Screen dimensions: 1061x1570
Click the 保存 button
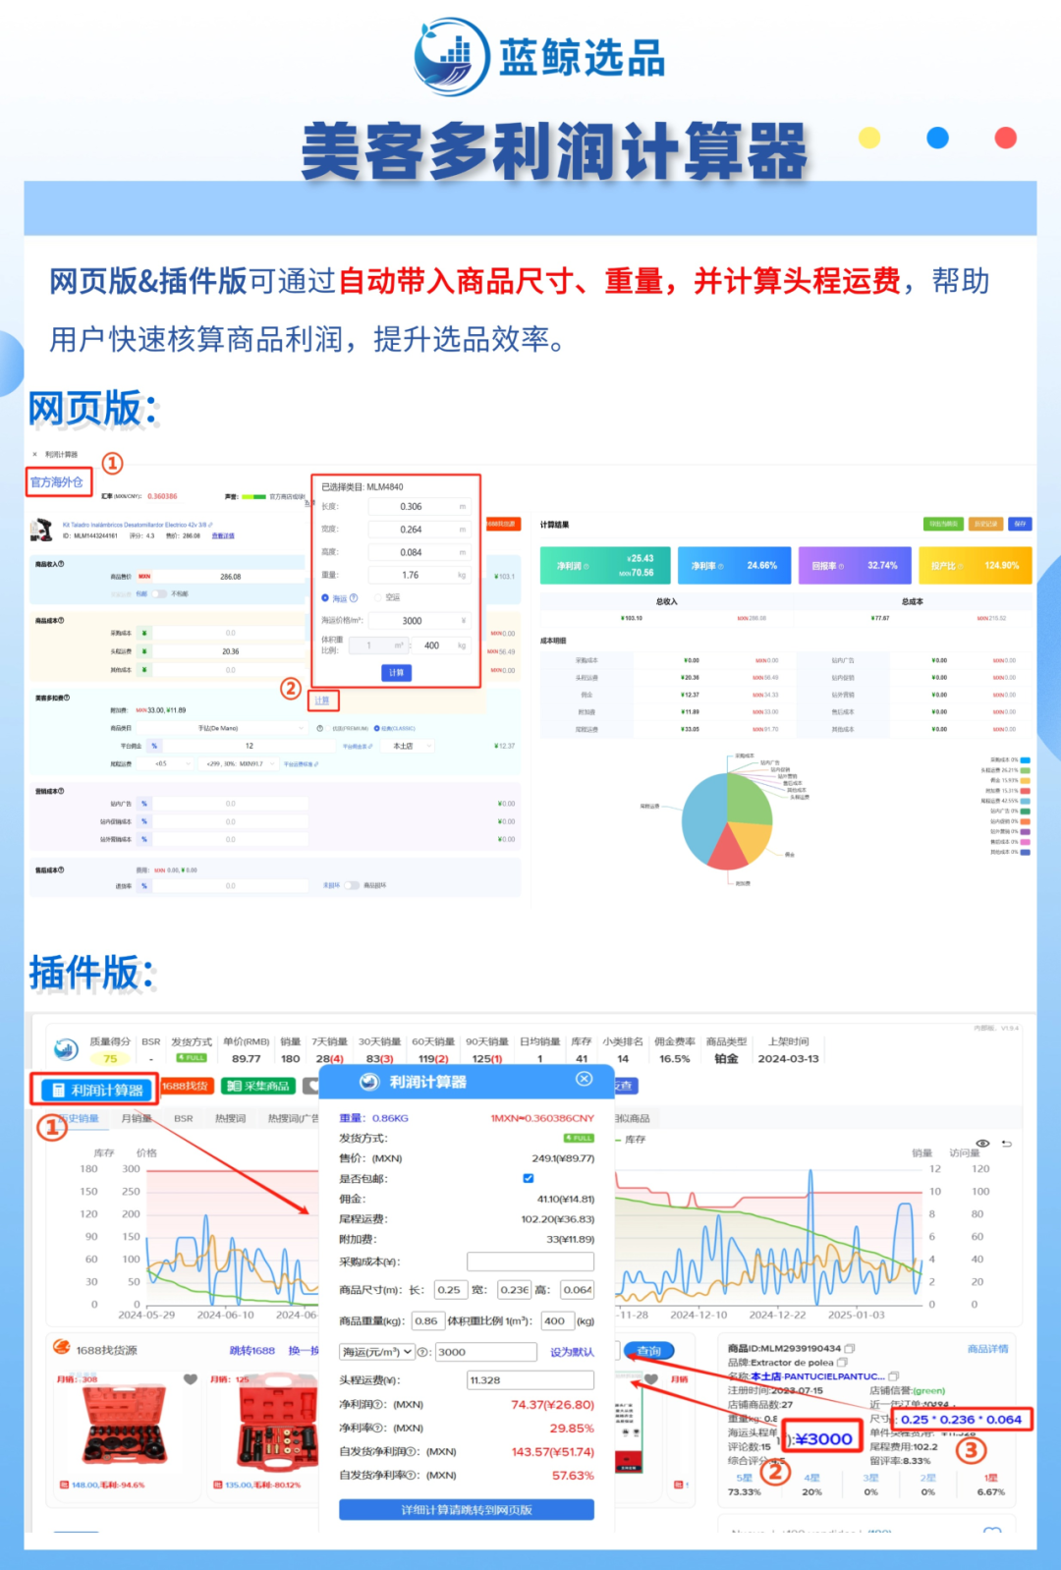pyautogui.click(x=1020, y=524)
